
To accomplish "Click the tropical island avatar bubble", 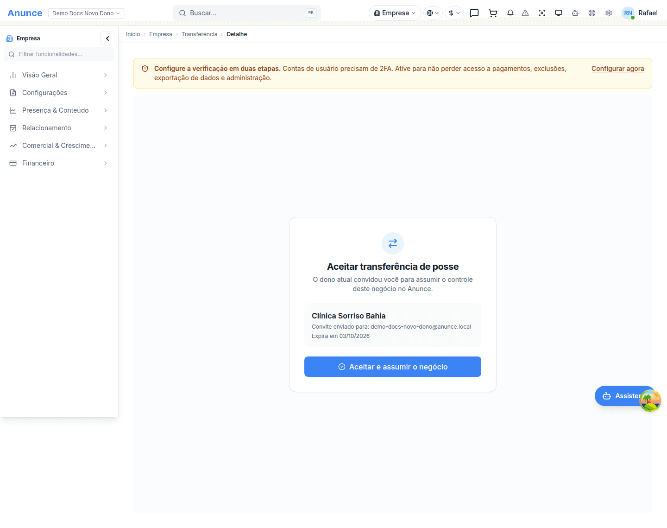I will 650,401.
